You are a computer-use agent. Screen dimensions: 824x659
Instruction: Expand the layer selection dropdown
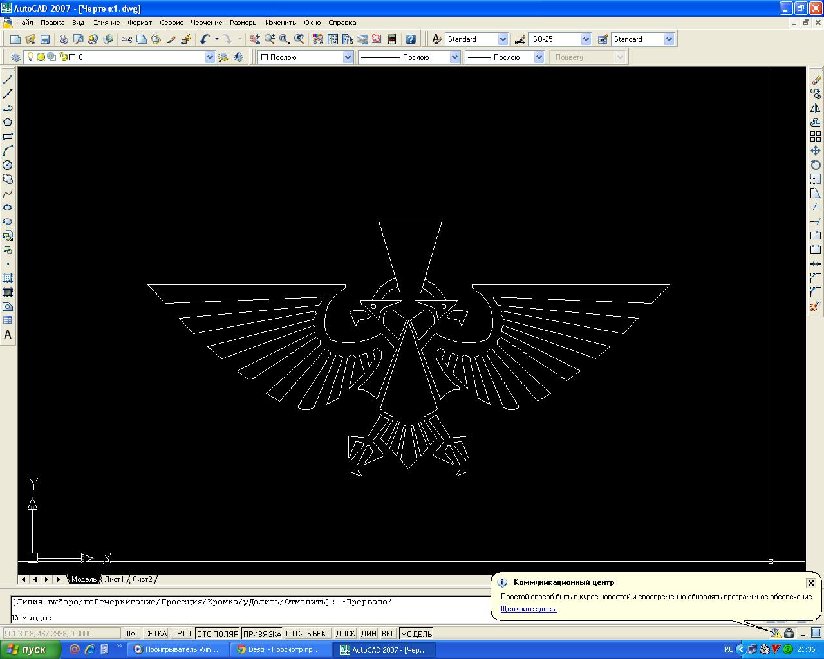pyautogui.click(x=210, y=57)
